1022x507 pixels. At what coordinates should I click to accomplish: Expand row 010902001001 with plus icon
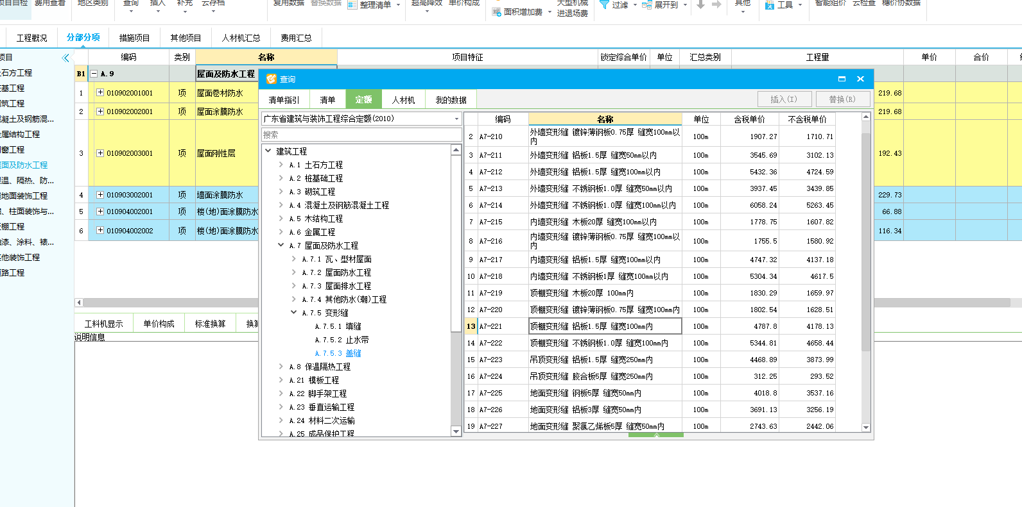tap(100, 92)
